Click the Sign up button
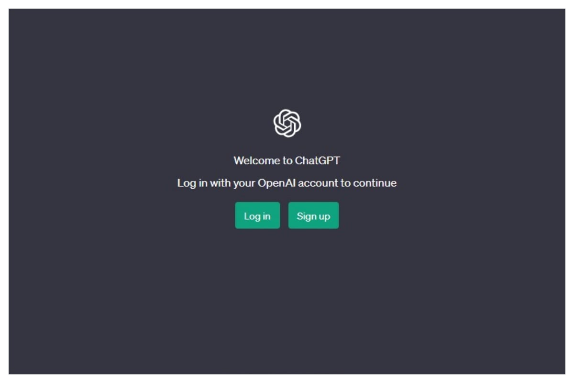 [313, 215]
